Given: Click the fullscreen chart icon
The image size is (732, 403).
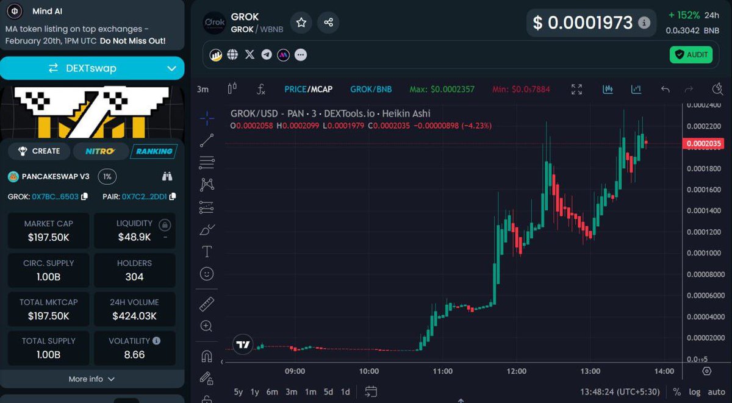Looking at the screenshot, I should pyautogui.click(x=576, y=89).
